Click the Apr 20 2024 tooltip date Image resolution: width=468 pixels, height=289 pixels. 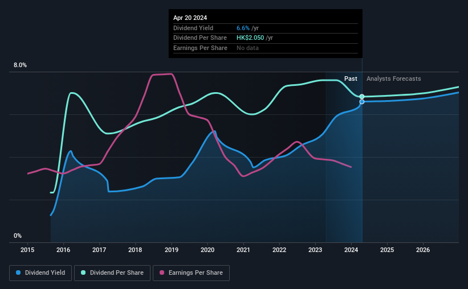click(190, 18)
